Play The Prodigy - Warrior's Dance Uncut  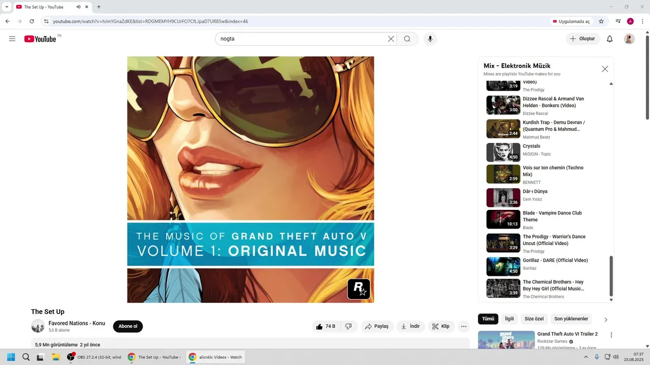(x=546, y=243)
